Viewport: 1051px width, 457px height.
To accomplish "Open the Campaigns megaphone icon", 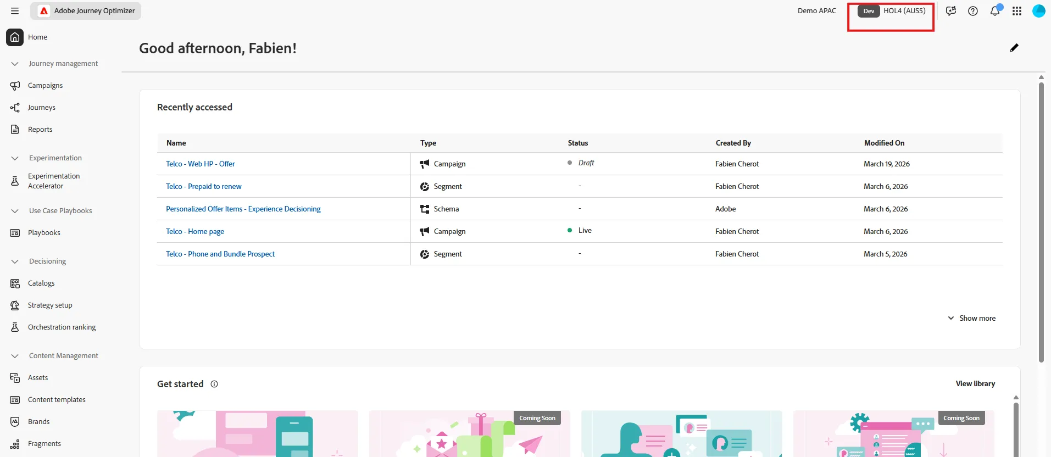I will tap(15, 86).
